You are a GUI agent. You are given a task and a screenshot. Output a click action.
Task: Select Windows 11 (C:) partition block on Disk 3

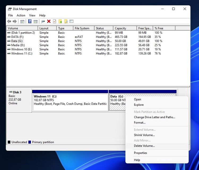70,102
